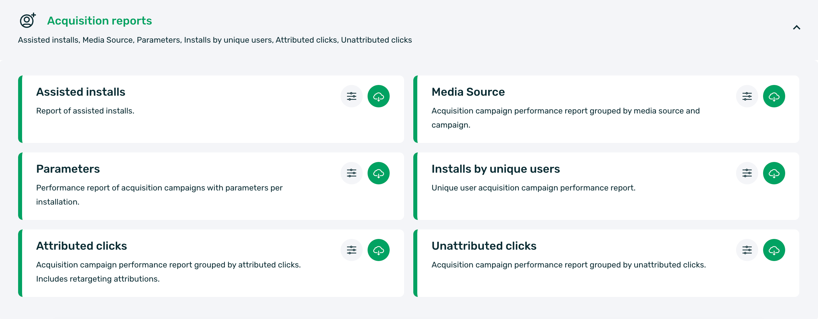The image size is (818, 319).
Task: Open filter settings for Installs by unique users
Action: 747,173
